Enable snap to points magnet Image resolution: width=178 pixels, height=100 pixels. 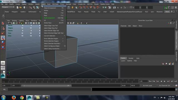pyautogui.click(x=88, y=7)
